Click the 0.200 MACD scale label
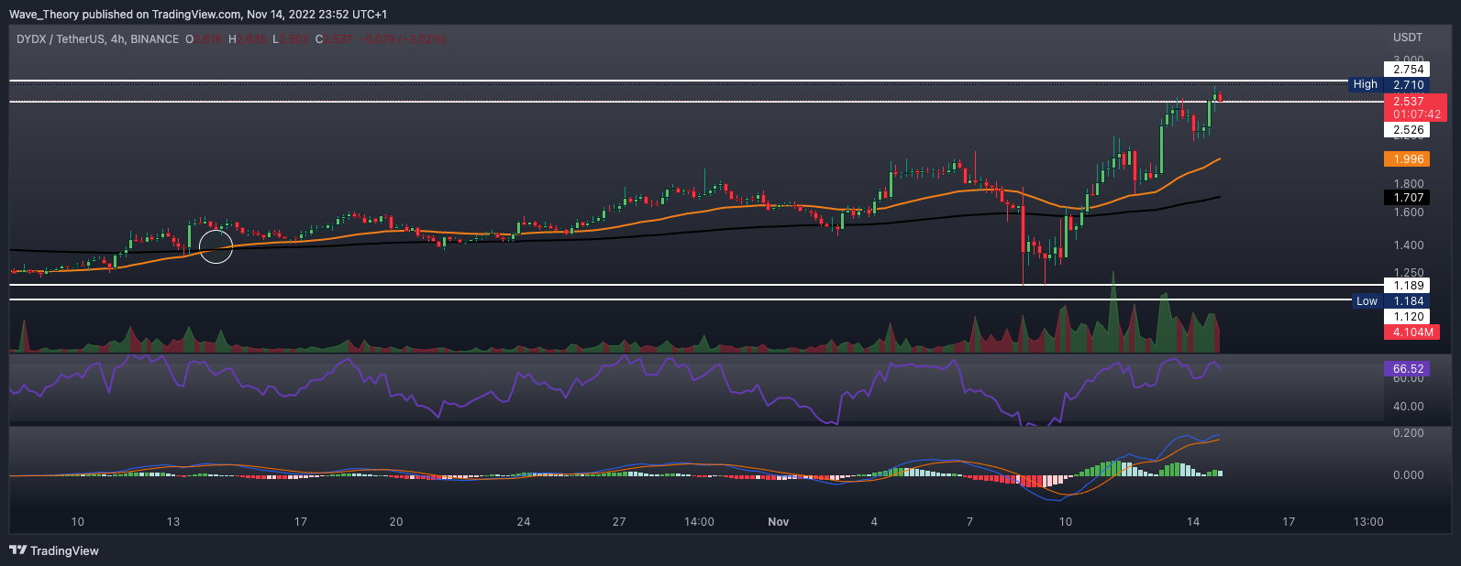The height and width of the screenshot is (566, 1461). (x=1408, y=433)
